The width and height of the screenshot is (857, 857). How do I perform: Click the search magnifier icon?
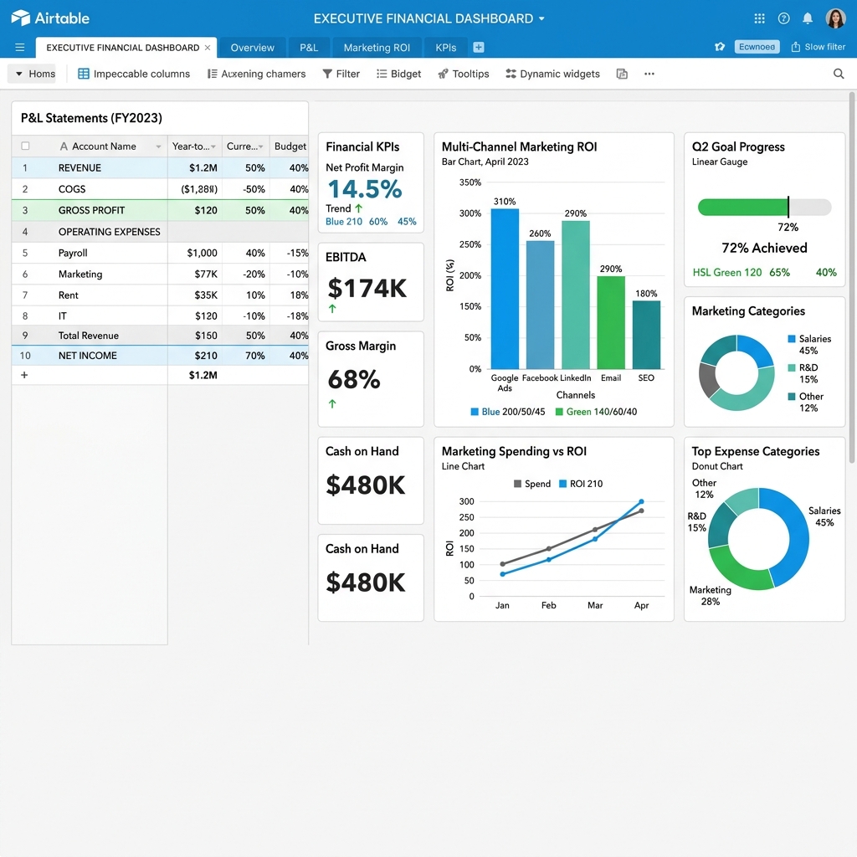(839, 74)
